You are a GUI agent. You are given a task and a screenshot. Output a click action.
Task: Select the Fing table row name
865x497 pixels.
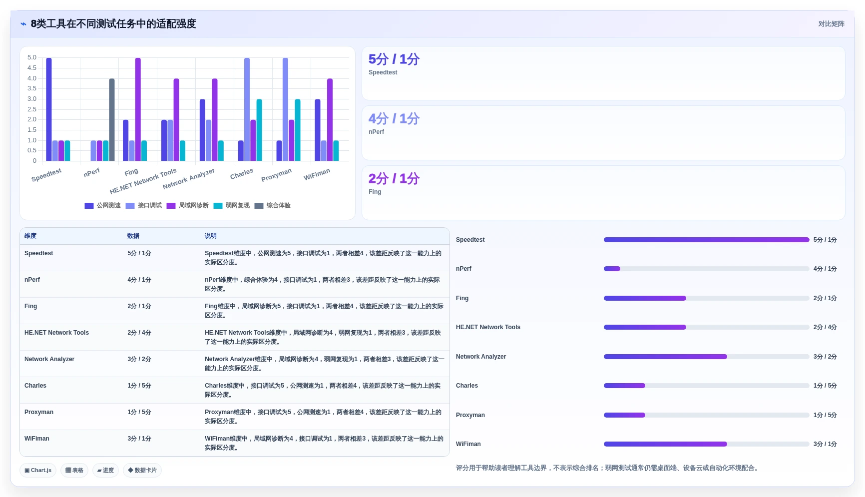30,306
